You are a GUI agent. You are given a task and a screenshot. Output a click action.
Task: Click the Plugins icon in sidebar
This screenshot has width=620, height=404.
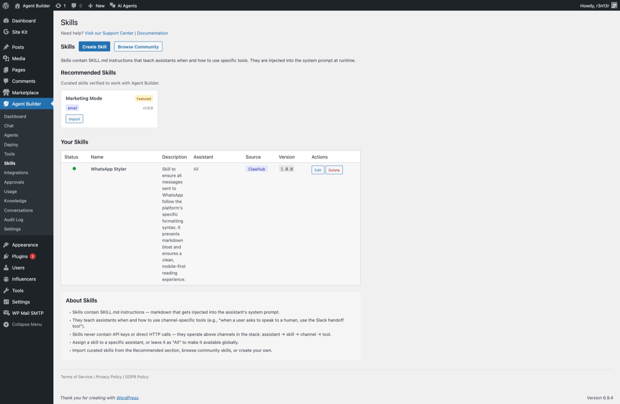pos(6,256)
